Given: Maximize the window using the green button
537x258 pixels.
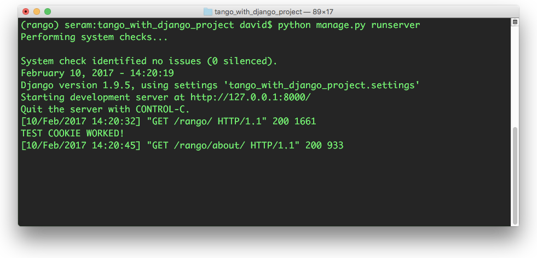Looking at the screenshot, I should 48,12.
